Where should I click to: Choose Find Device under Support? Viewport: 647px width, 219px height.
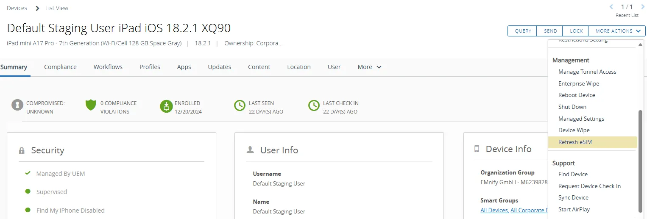coord(573,174)
